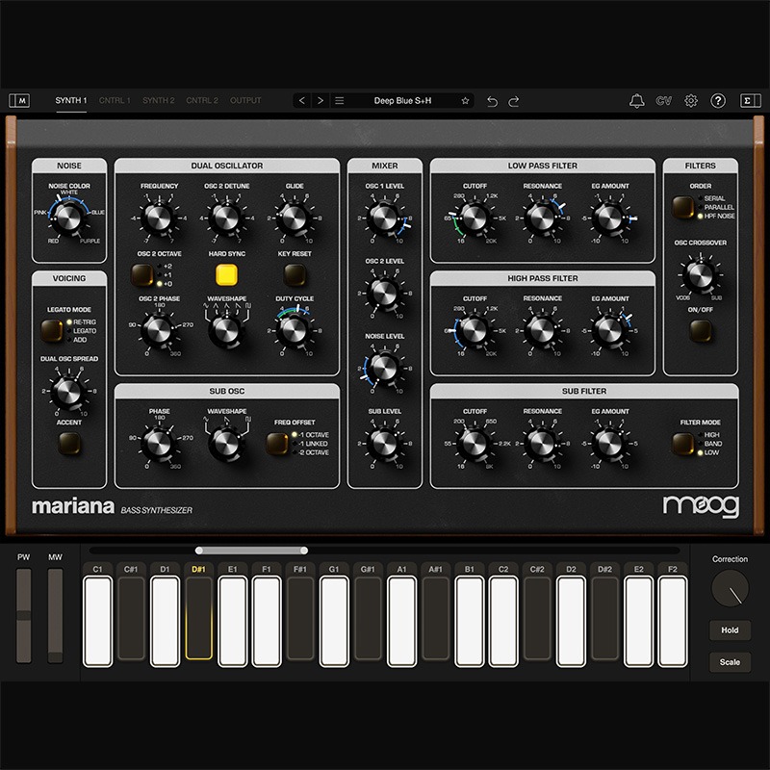Open the preset list menu icon
Screen dimensions: 770x770
click(x=340, y=101)
